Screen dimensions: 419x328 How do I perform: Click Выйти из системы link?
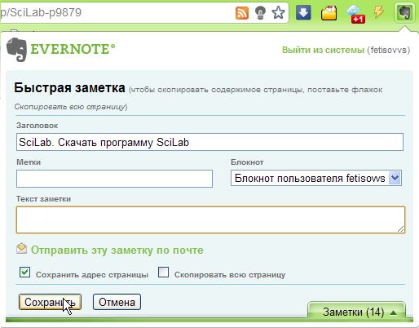(x=323, y=50)
